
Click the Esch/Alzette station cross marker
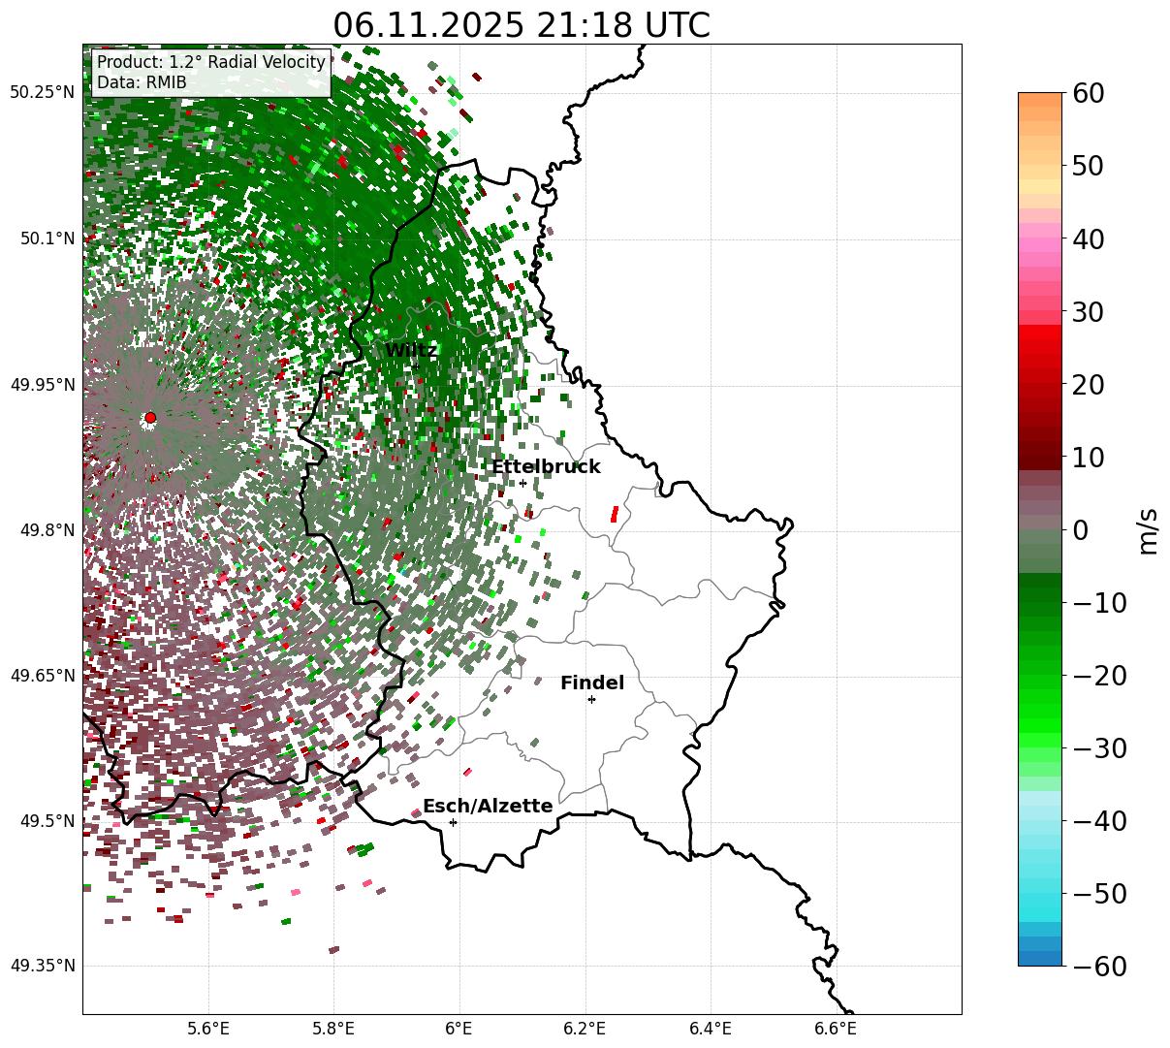(x=453, y=822)
